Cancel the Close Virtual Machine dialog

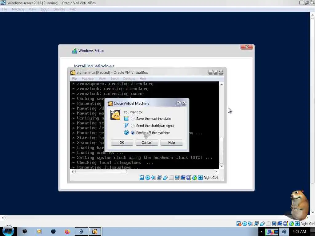tap(147, 143)
